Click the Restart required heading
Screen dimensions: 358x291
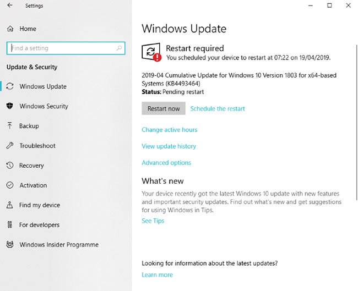(x=195, y=48)
